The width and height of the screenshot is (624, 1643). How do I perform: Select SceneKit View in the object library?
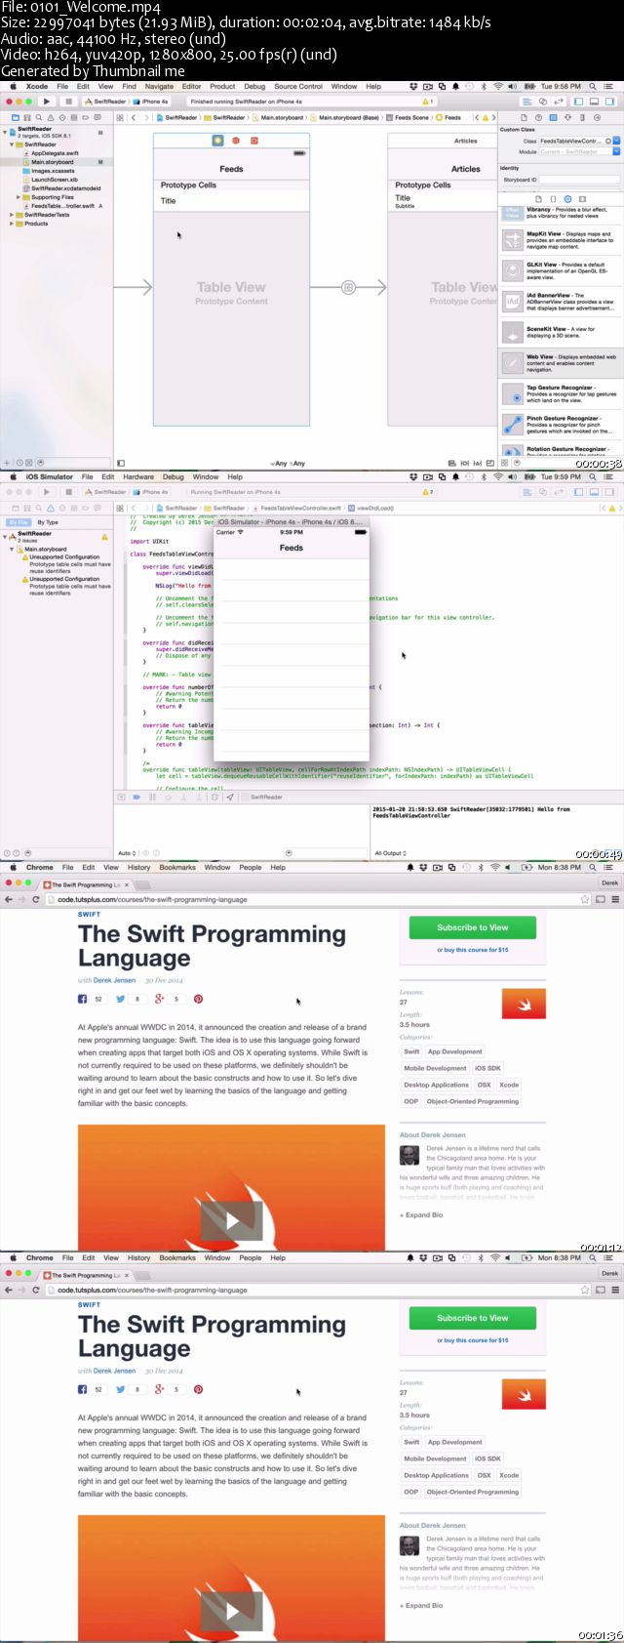(561, 333)
